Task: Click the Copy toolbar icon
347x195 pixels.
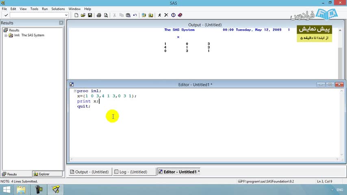Action: (121, 15)
